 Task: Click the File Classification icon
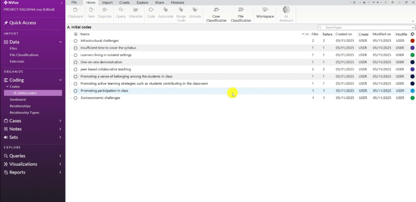[241, 10]
